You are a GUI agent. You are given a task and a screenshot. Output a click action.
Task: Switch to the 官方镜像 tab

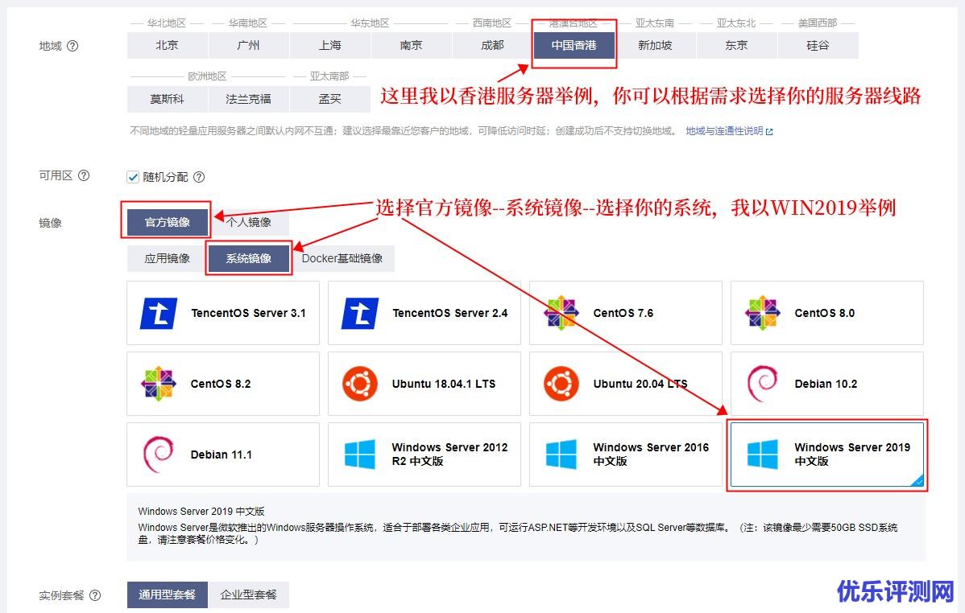[168, 222]
